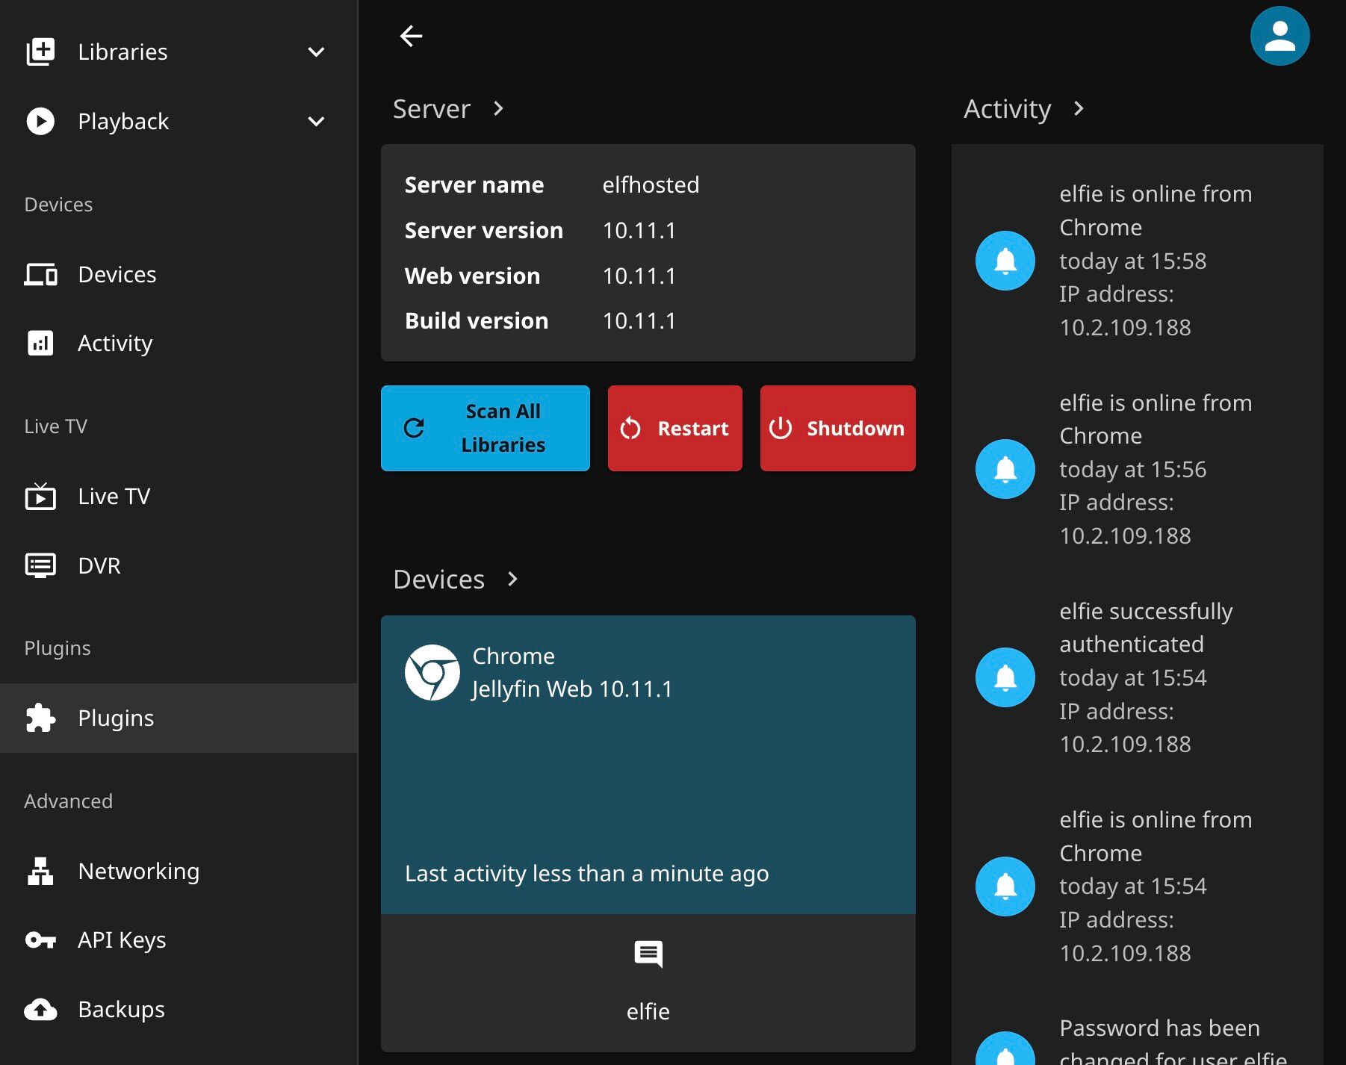Select Devices in the sidebar menu

click(x=179, y=274)
